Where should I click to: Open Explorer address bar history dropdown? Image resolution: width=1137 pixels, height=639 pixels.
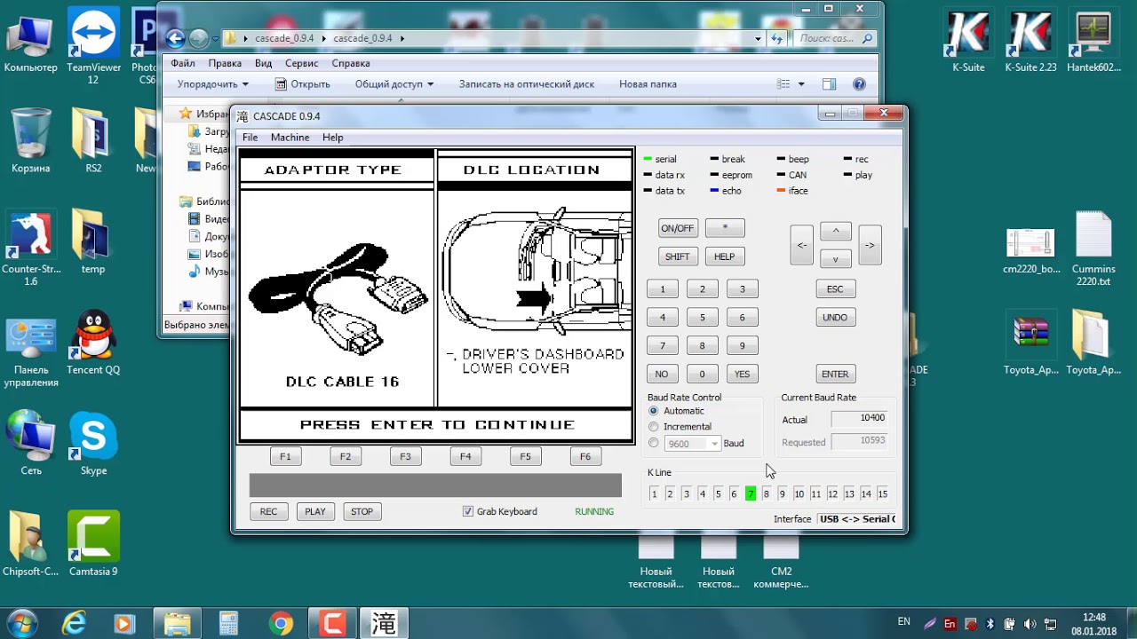coord(758,38)
